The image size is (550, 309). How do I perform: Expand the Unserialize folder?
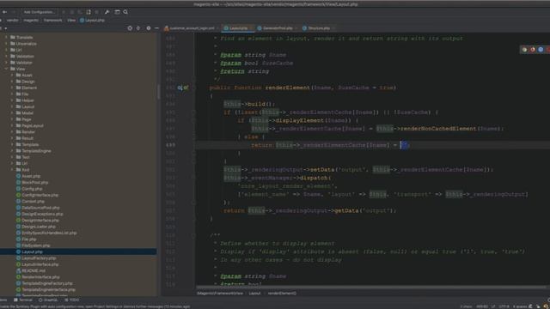tap(6, 44)
